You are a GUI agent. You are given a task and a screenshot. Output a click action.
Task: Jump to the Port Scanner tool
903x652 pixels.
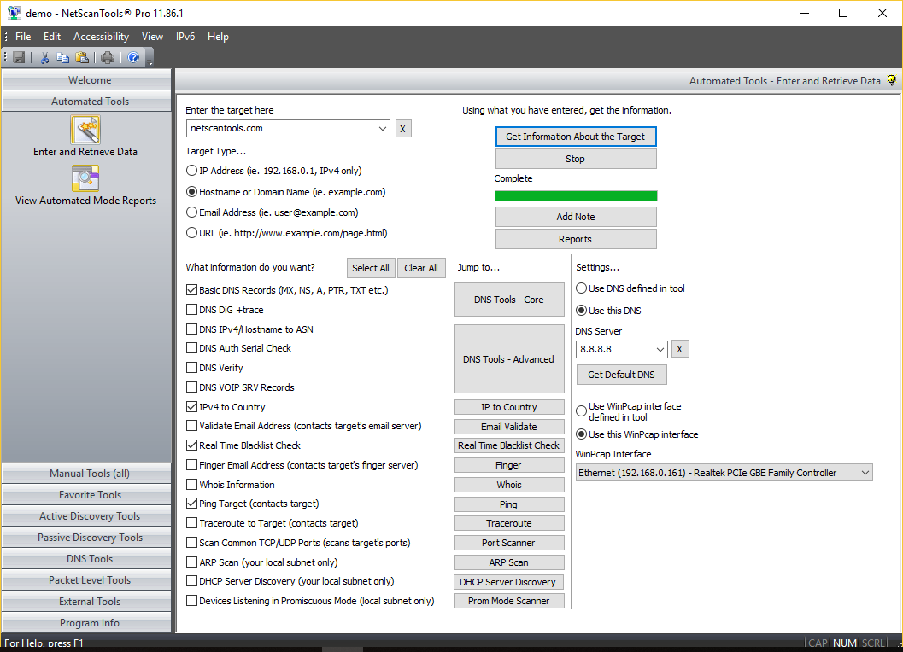tap(509, 543)
